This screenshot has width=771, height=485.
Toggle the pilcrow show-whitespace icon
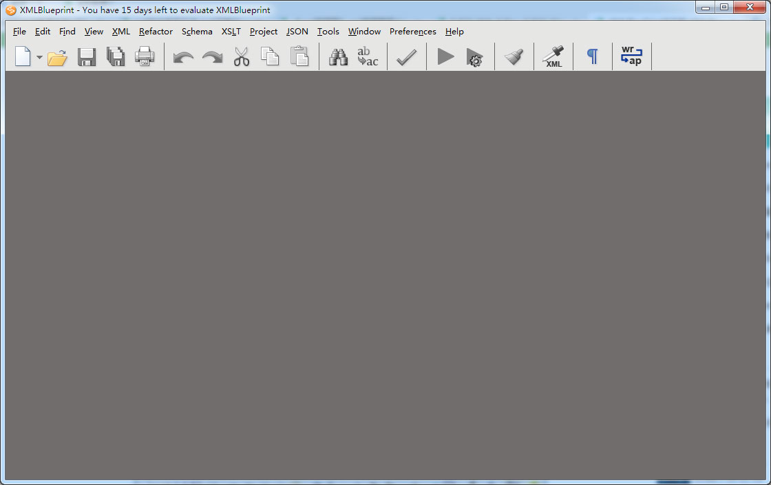coord(593,57)
